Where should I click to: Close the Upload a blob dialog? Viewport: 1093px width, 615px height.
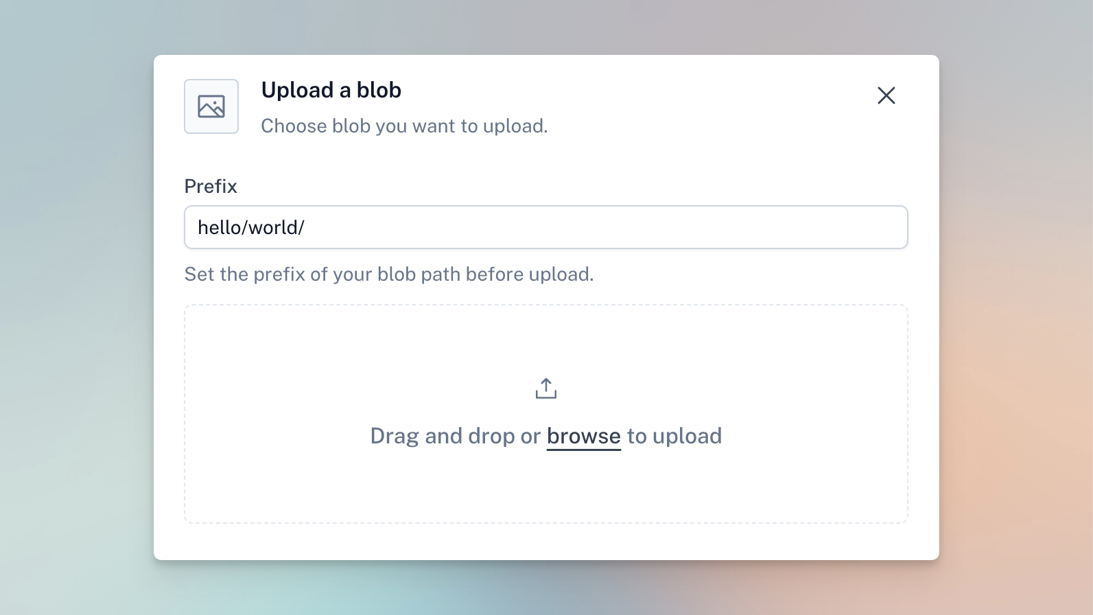click(886, 95)
